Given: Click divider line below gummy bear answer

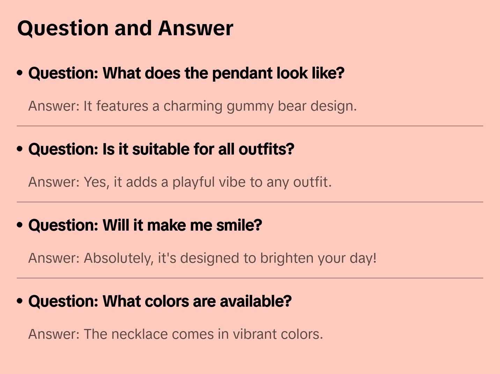Looking at the screenshot, I should pos(250,126).
